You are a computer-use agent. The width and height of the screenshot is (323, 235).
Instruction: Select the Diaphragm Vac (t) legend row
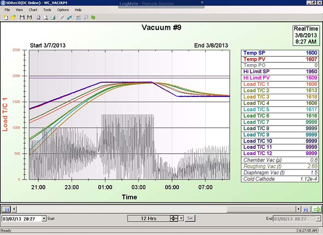click(x=280, y=173)
